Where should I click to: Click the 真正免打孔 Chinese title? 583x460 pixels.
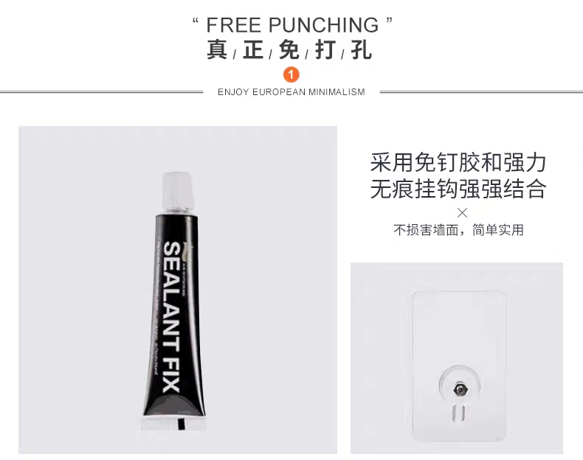(289, 49)
